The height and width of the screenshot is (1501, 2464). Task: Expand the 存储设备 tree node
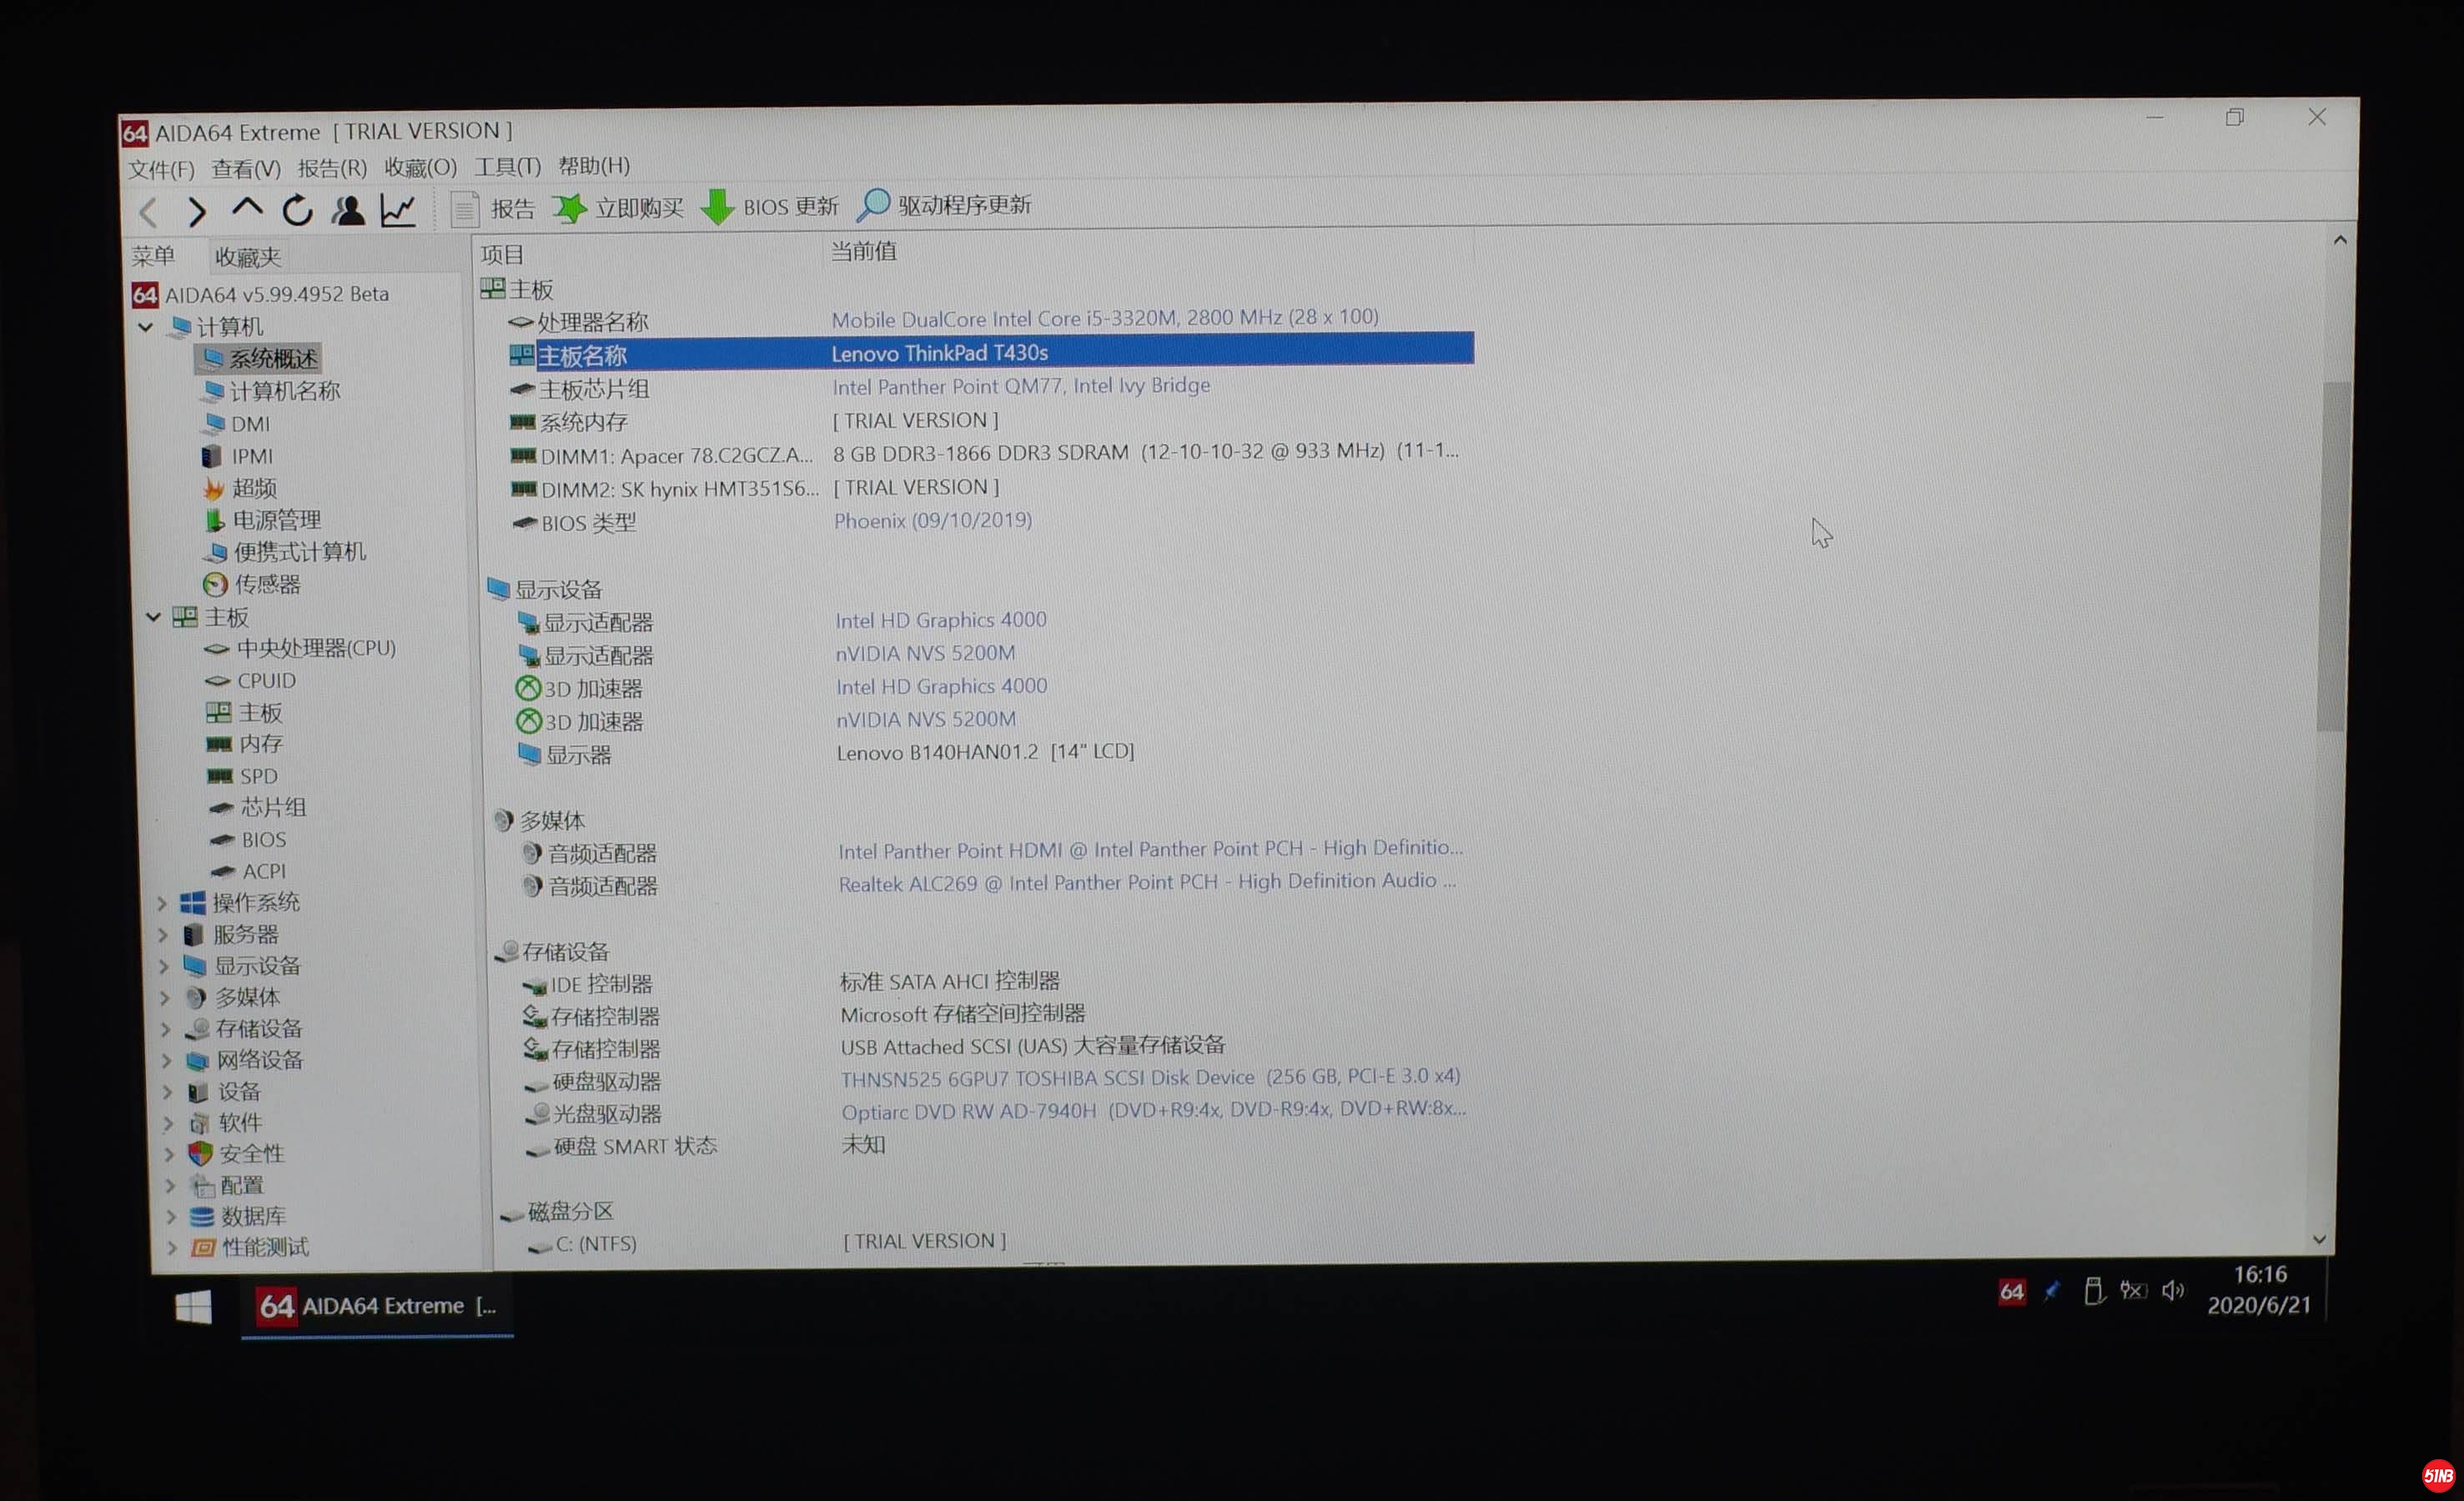pyautogui.click(x=166, y=1029)
